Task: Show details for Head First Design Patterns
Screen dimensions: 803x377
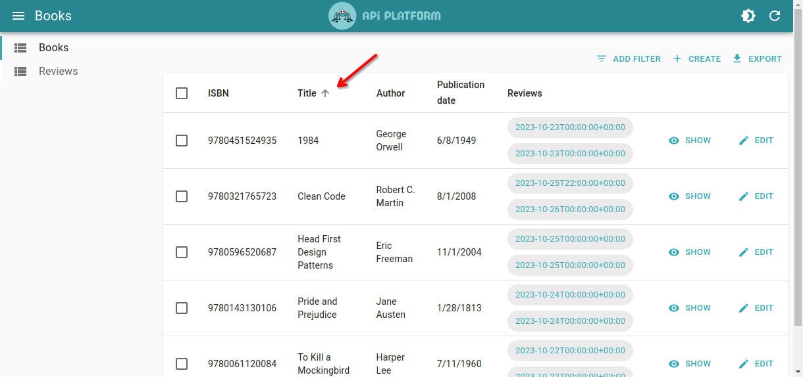Action: 690,252
